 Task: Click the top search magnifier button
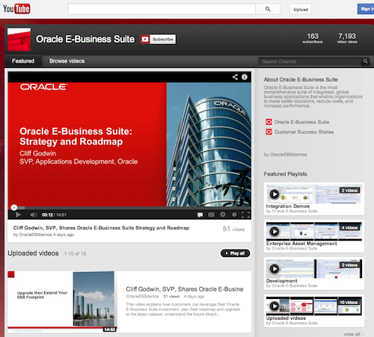point(268,9)
